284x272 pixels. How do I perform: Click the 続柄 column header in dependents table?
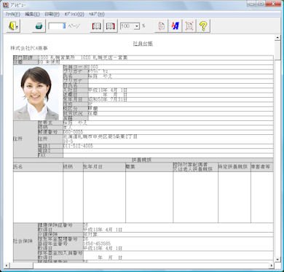pos(68,167)
